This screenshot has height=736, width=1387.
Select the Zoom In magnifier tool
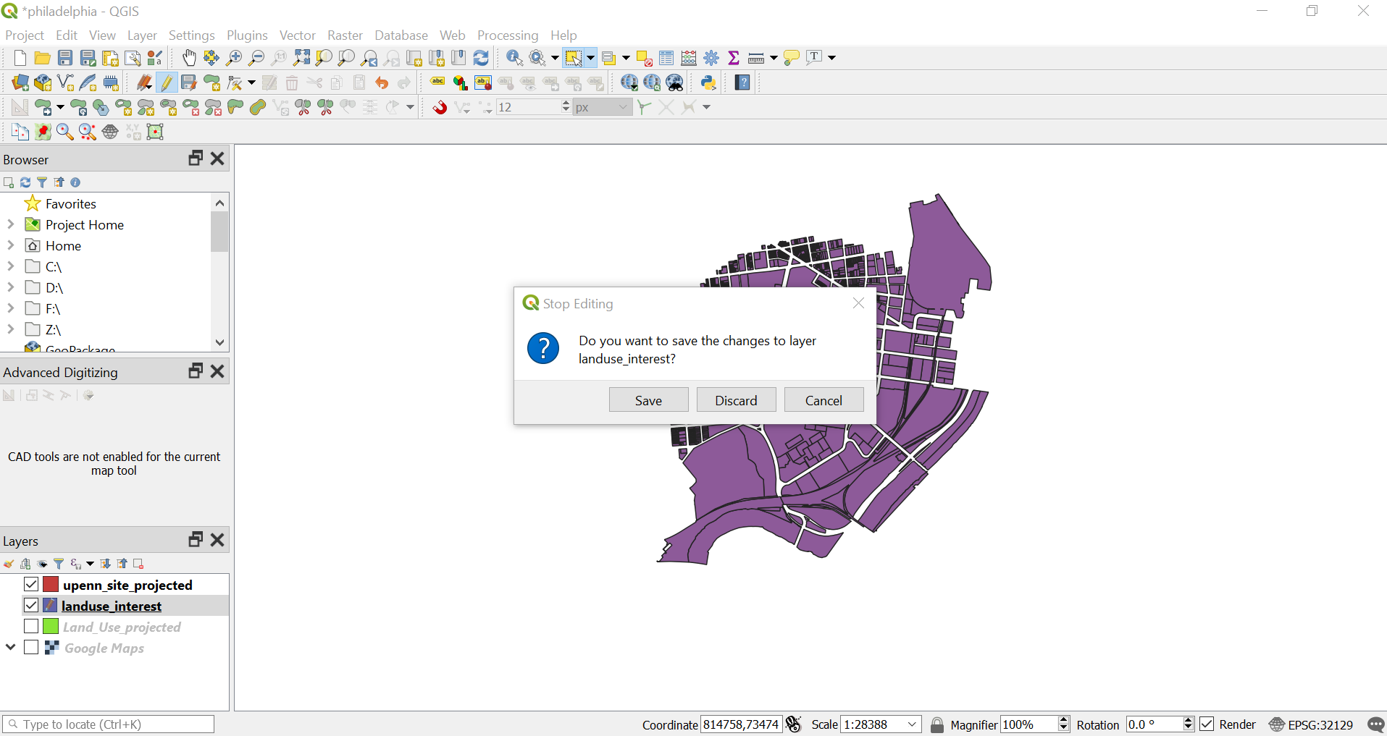coord(234,58)
